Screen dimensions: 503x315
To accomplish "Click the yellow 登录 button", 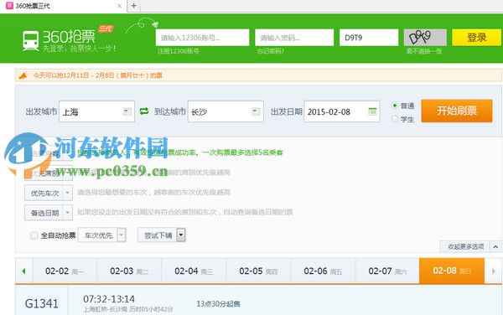I will click(x=477, y=38).
